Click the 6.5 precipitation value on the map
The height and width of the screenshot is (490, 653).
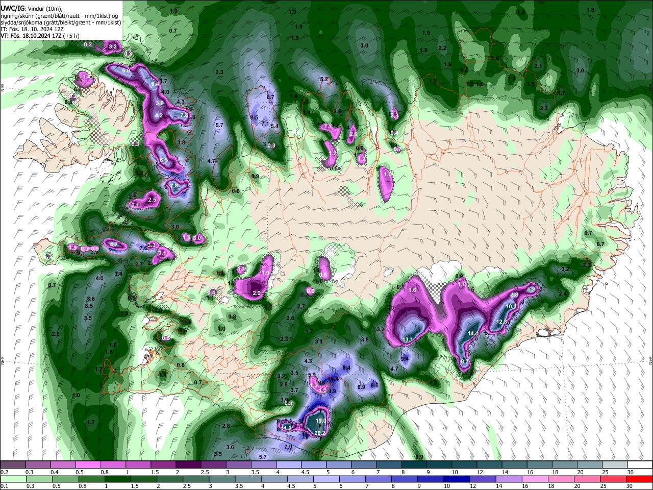pyautogui.click(x=164, y=160)
